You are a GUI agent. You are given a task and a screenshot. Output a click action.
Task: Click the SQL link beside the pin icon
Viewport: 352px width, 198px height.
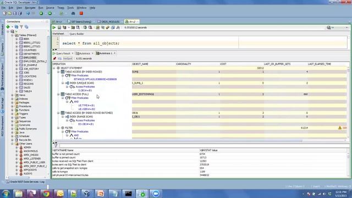[59, 59]
